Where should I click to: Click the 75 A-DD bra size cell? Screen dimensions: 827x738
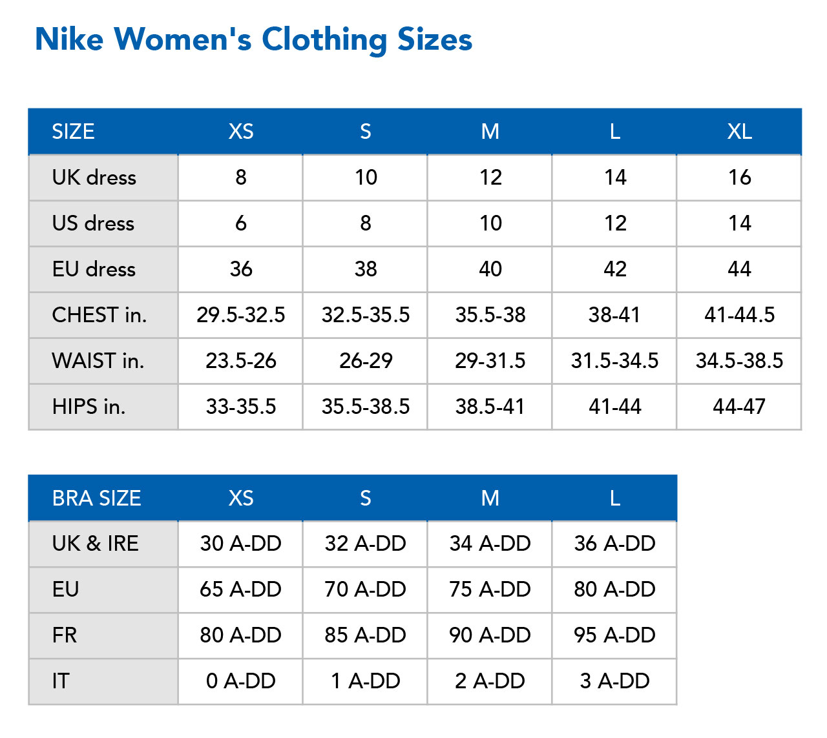tap(490, 589)
